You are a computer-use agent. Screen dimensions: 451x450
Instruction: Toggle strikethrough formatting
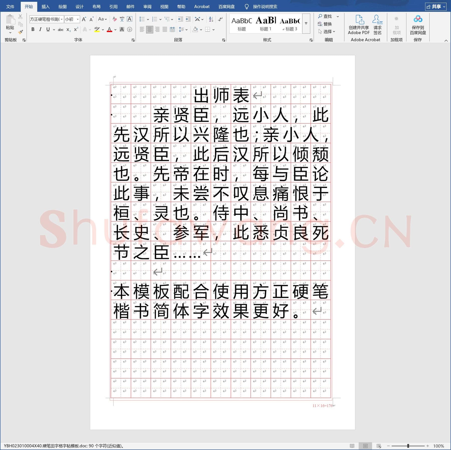[61, 30]
